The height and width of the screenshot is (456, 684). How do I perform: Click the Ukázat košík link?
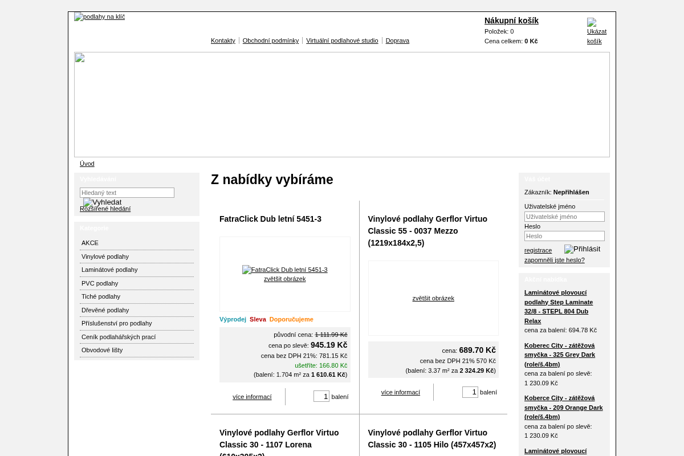click(x=596, y=32)
